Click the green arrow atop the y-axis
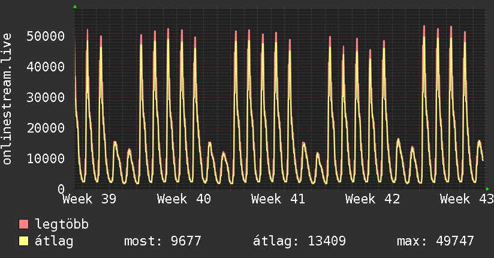The image size is (494, 258). [75, 7]
